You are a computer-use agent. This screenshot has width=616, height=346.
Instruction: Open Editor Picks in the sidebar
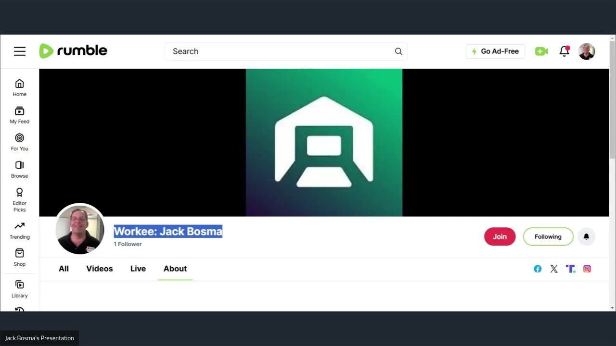pos(20,200)
